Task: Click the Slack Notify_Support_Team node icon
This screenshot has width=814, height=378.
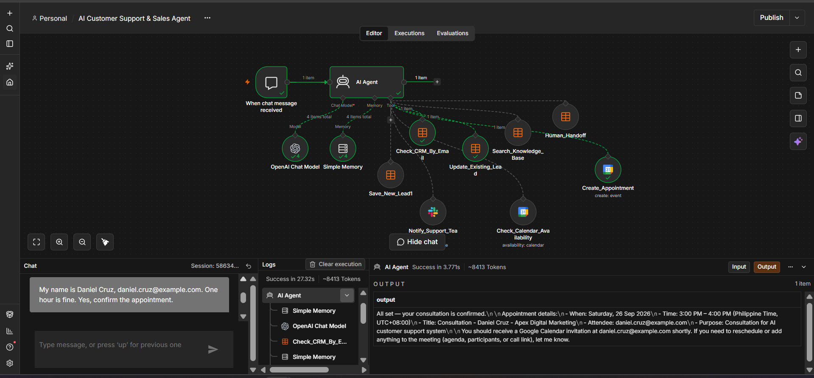Action: click(x=433, y=212)
